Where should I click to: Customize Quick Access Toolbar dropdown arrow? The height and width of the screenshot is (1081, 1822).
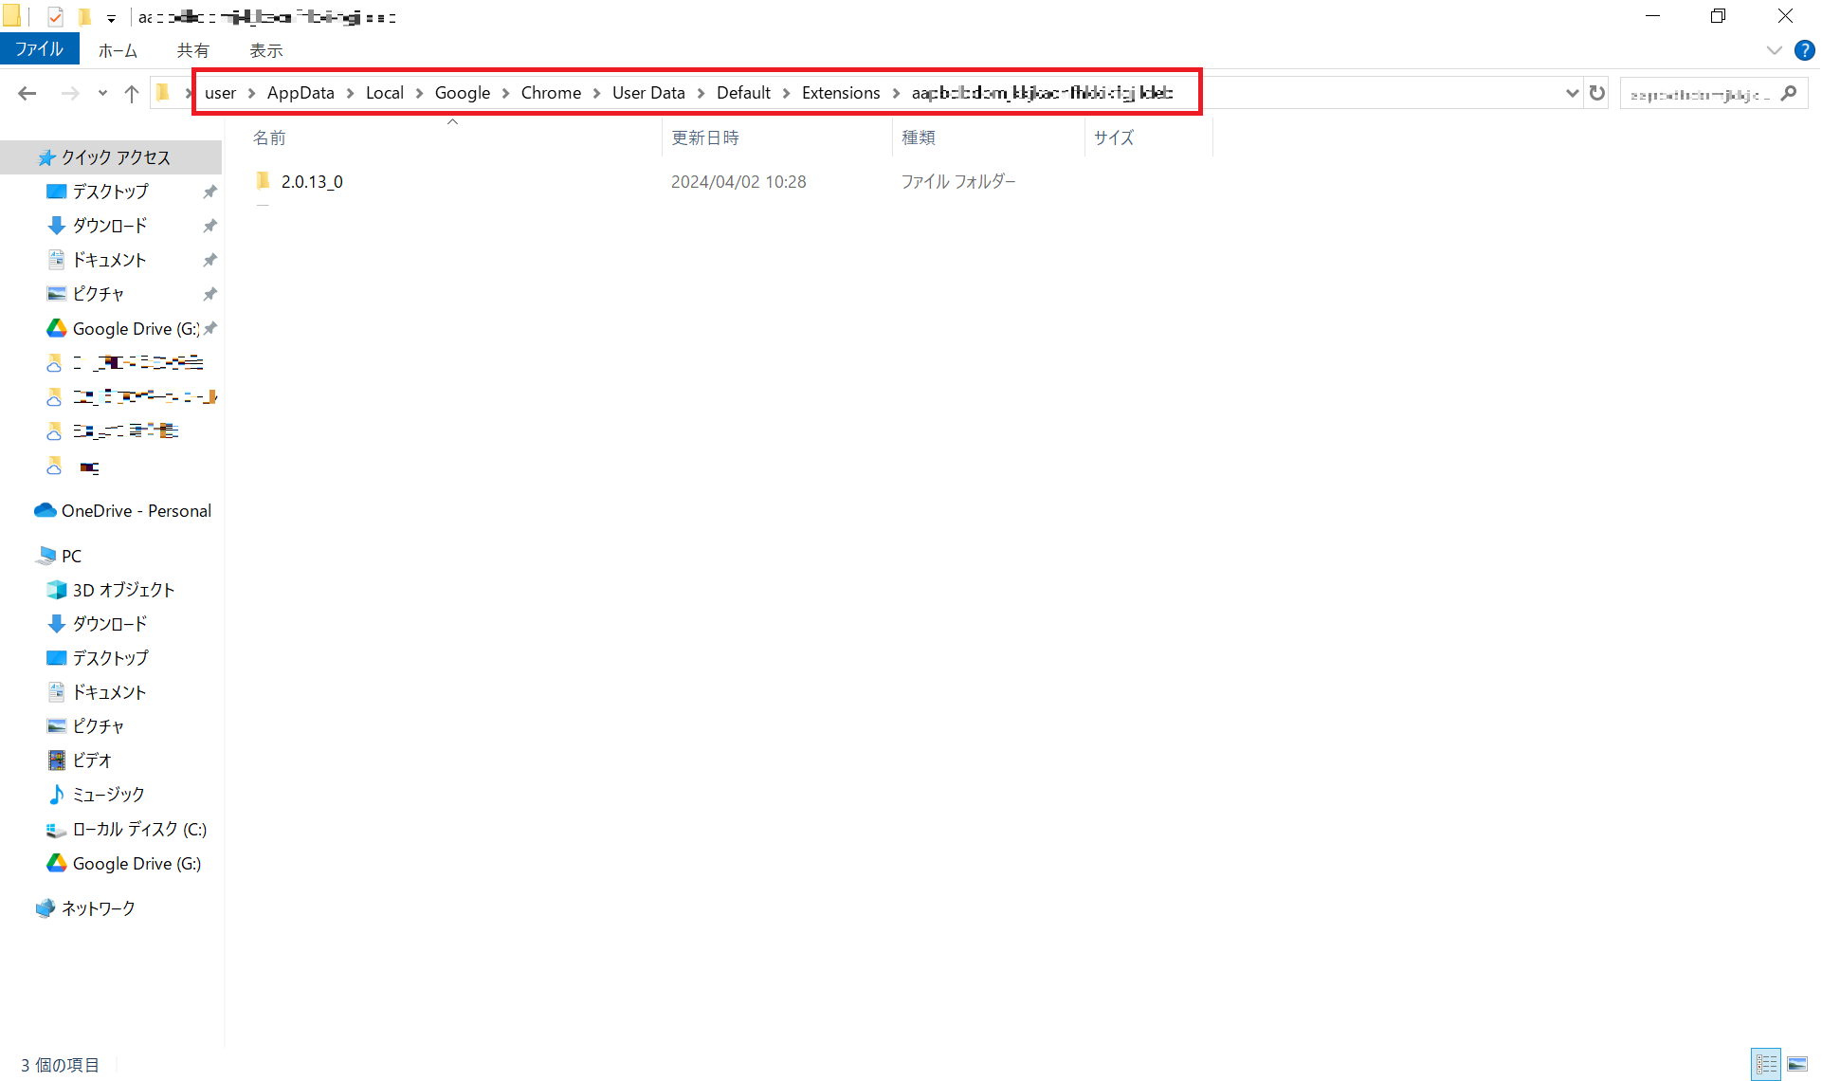point(111,18)
